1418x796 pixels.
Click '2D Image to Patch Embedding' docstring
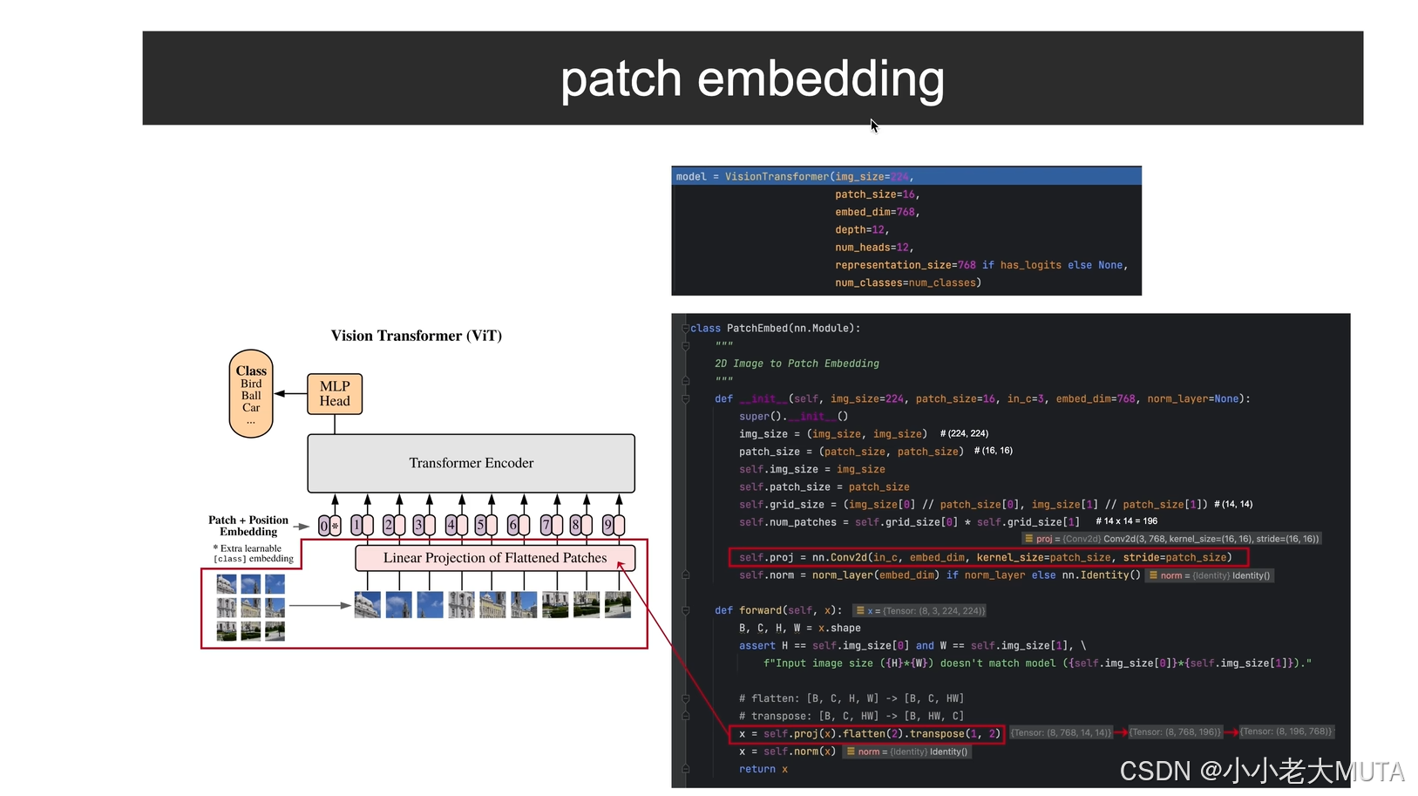pyautogui.click(x=797, y=364)
